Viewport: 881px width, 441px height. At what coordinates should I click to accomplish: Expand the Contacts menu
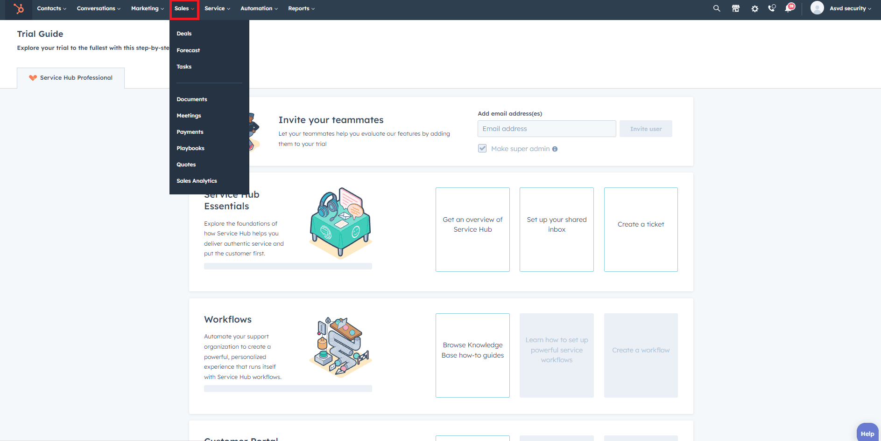point(51,8)
